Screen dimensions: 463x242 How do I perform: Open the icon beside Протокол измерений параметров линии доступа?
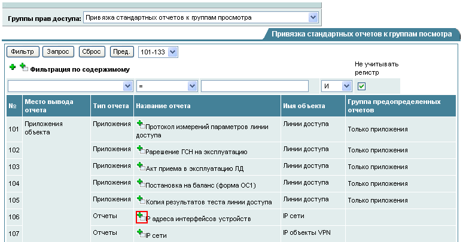pos(141,124)
